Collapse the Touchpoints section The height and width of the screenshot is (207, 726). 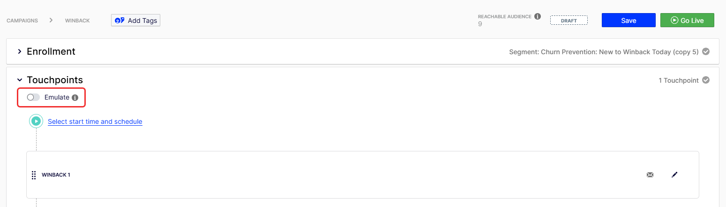click(x=20, y=80)
